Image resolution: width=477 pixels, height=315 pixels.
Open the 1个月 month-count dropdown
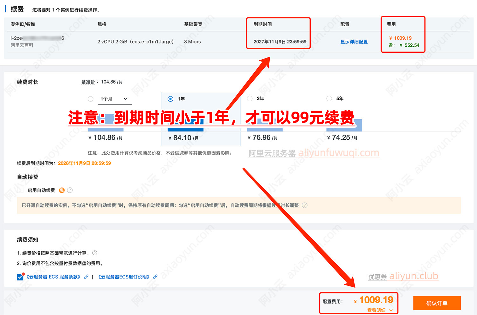pyautogui.click(x=114, y=99)
